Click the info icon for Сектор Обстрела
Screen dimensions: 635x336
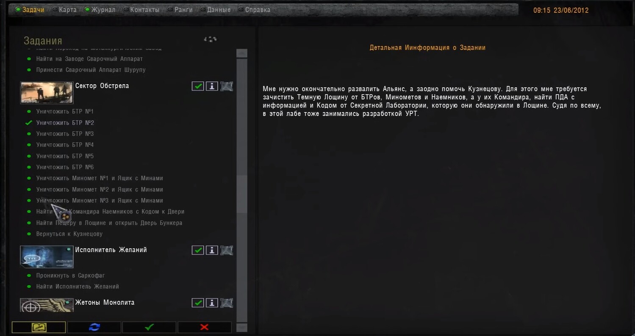(x=212, y=86)
